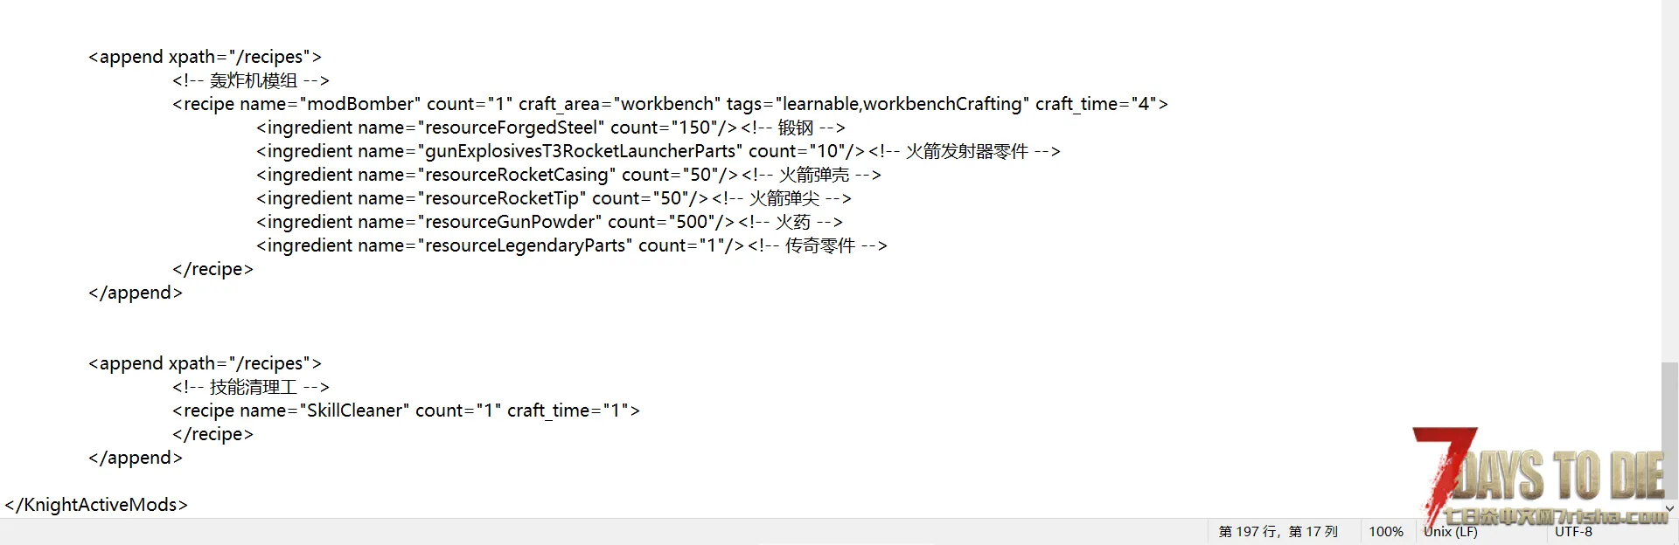Place cursor in the closing KnightActiveMods tag
The image size is (1679, 545).
(96, 505)
